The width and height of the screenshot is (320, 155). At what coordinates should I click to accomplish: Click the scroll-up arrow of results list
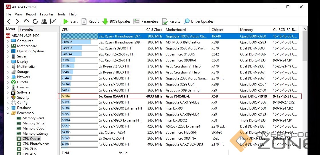tap(305, 29)
